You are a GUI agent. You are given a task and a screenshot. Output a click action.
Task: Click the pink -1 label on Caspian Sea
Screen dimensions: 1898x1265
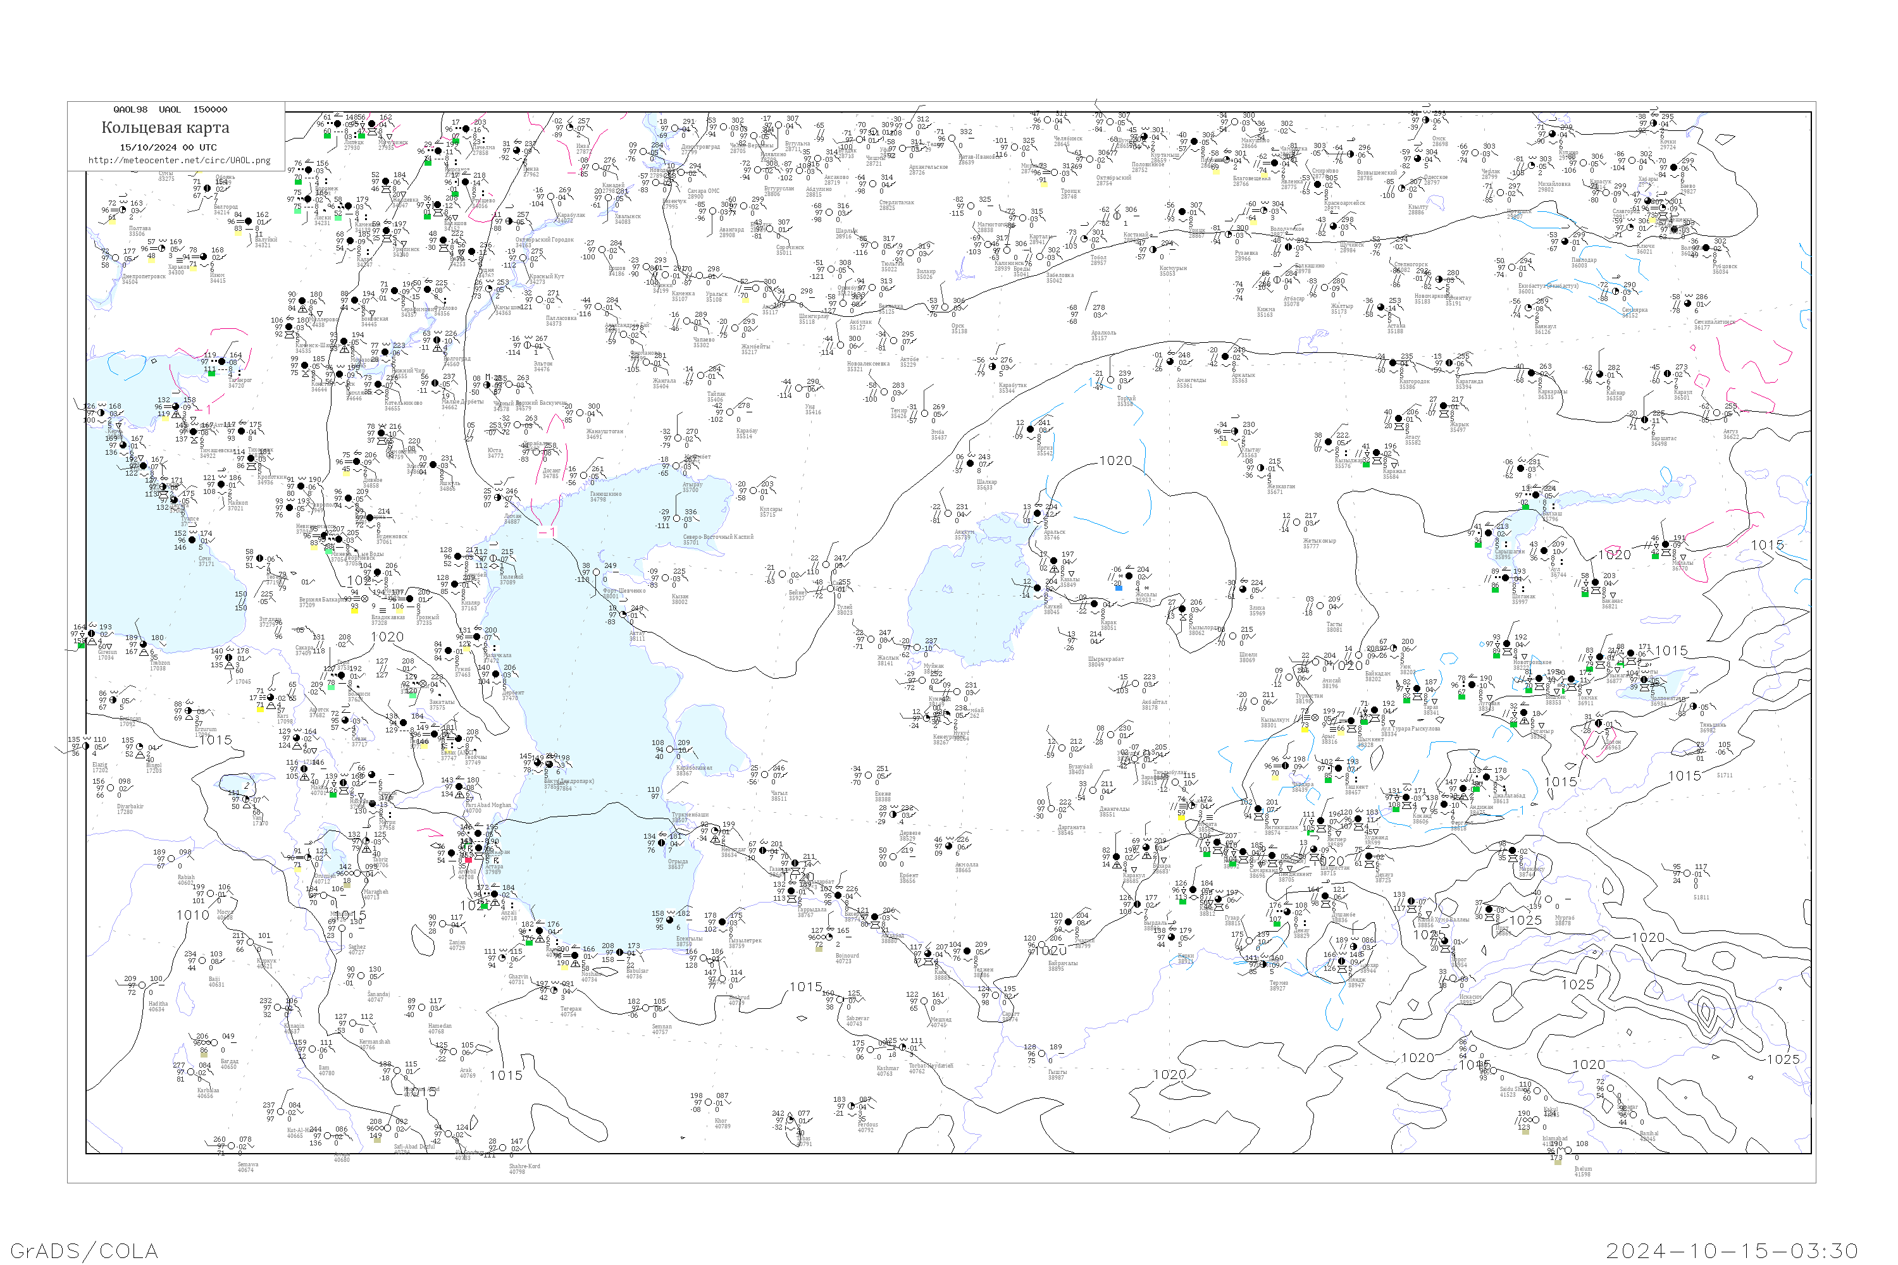point(547,533)
